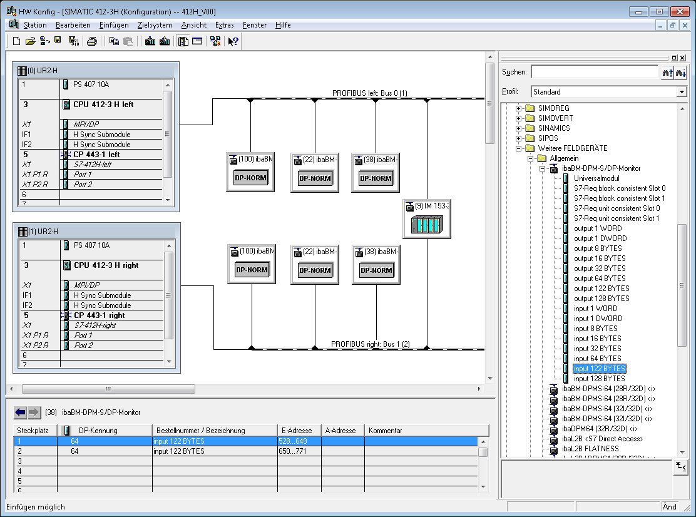Collapse ibaBM-DPM-S/DP-Monitor node
Screen dimensions: 696x517
pyautogui.click(x=542, y=168)
